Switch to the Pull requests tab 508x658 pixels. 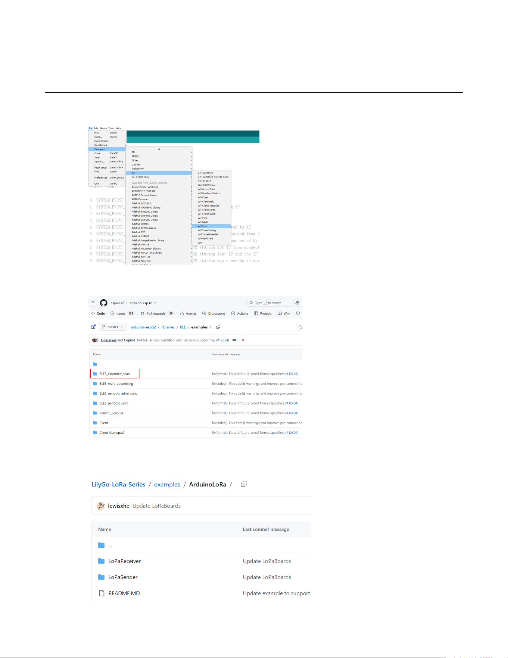[x=157, y=313]
